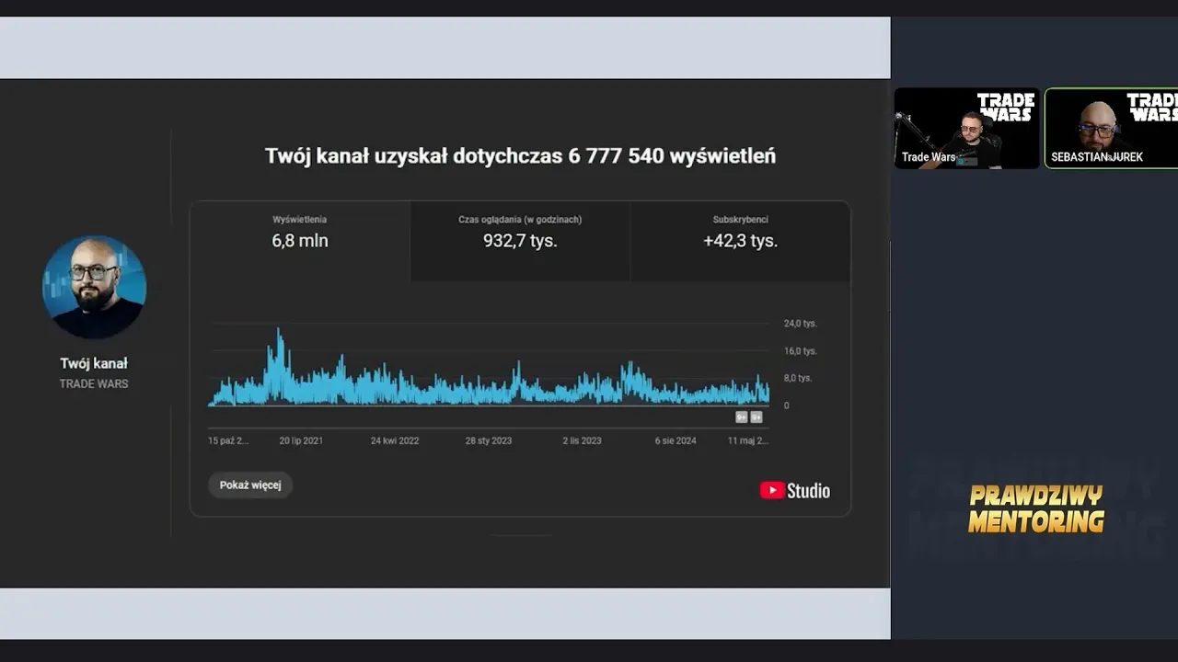This screenshot has height=662, width=1178.
Task: Click the YouTube Studio logo
Action: 795,491
